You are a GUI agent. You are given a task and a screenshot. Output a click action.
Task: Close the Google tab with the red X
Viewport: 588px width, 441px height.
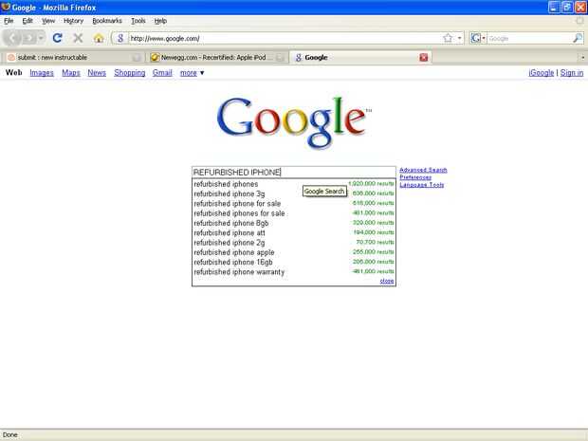coord(424,57)
